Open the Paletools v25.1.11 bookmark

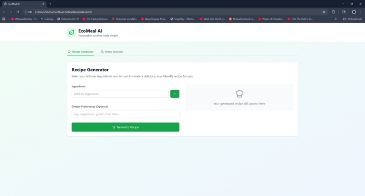point(68,19)
